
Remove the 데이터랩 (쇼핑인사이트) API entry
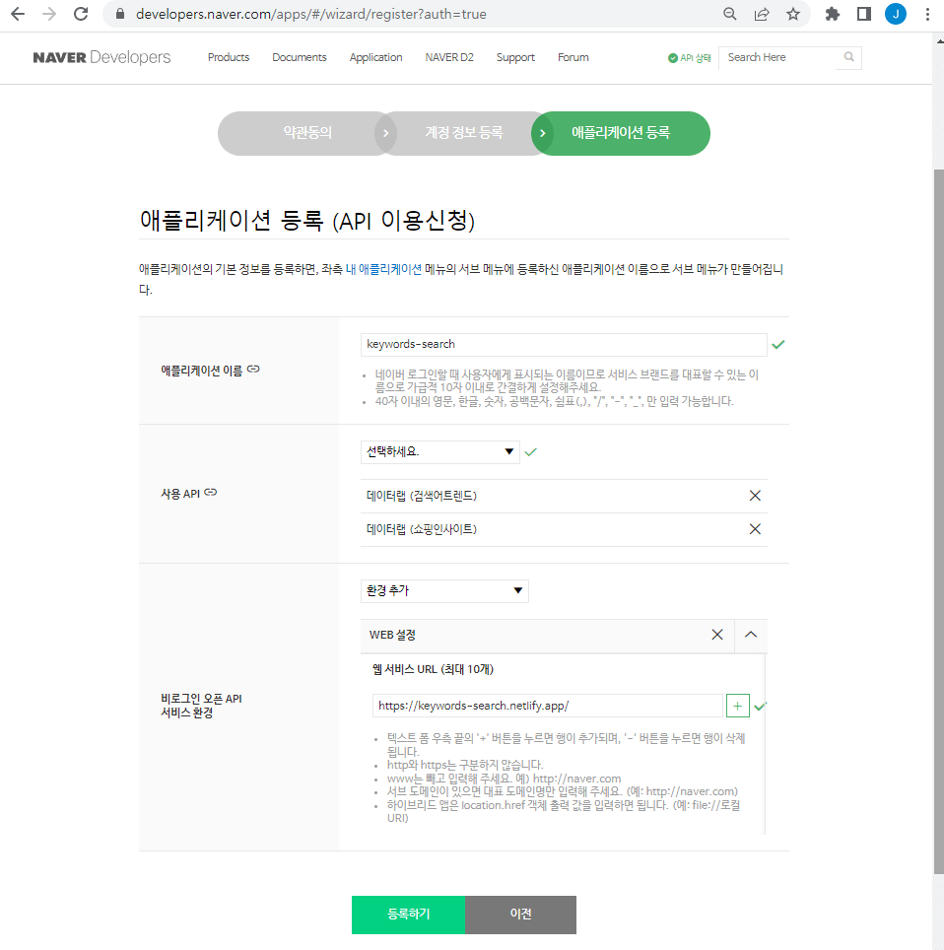coord(755,529)
